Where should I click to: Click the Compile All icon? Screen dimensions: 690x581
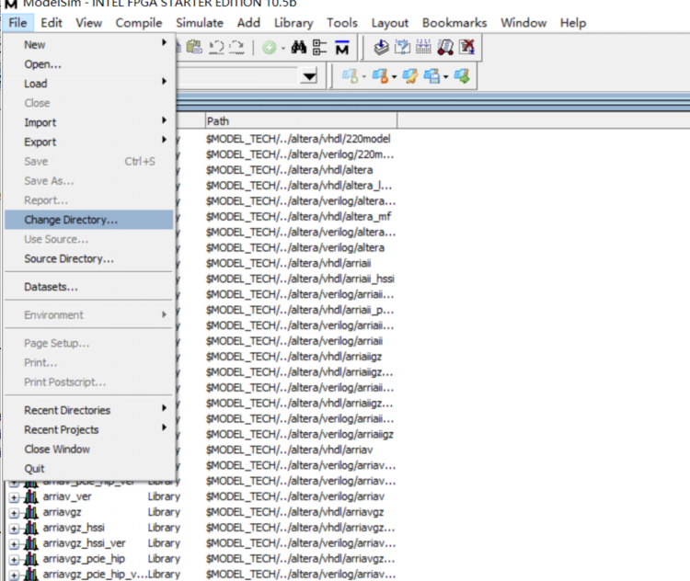(x=423, y=47)
